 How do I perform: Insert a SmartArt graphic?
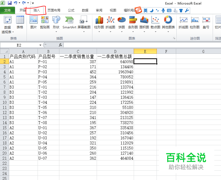69,22
